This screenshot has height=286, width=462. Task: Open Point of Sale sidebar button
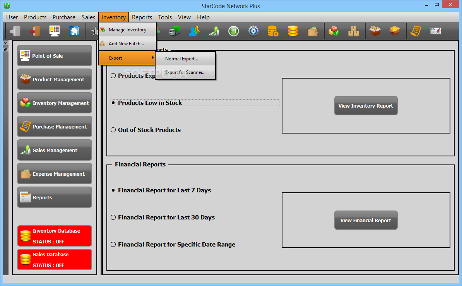(55, 56)
